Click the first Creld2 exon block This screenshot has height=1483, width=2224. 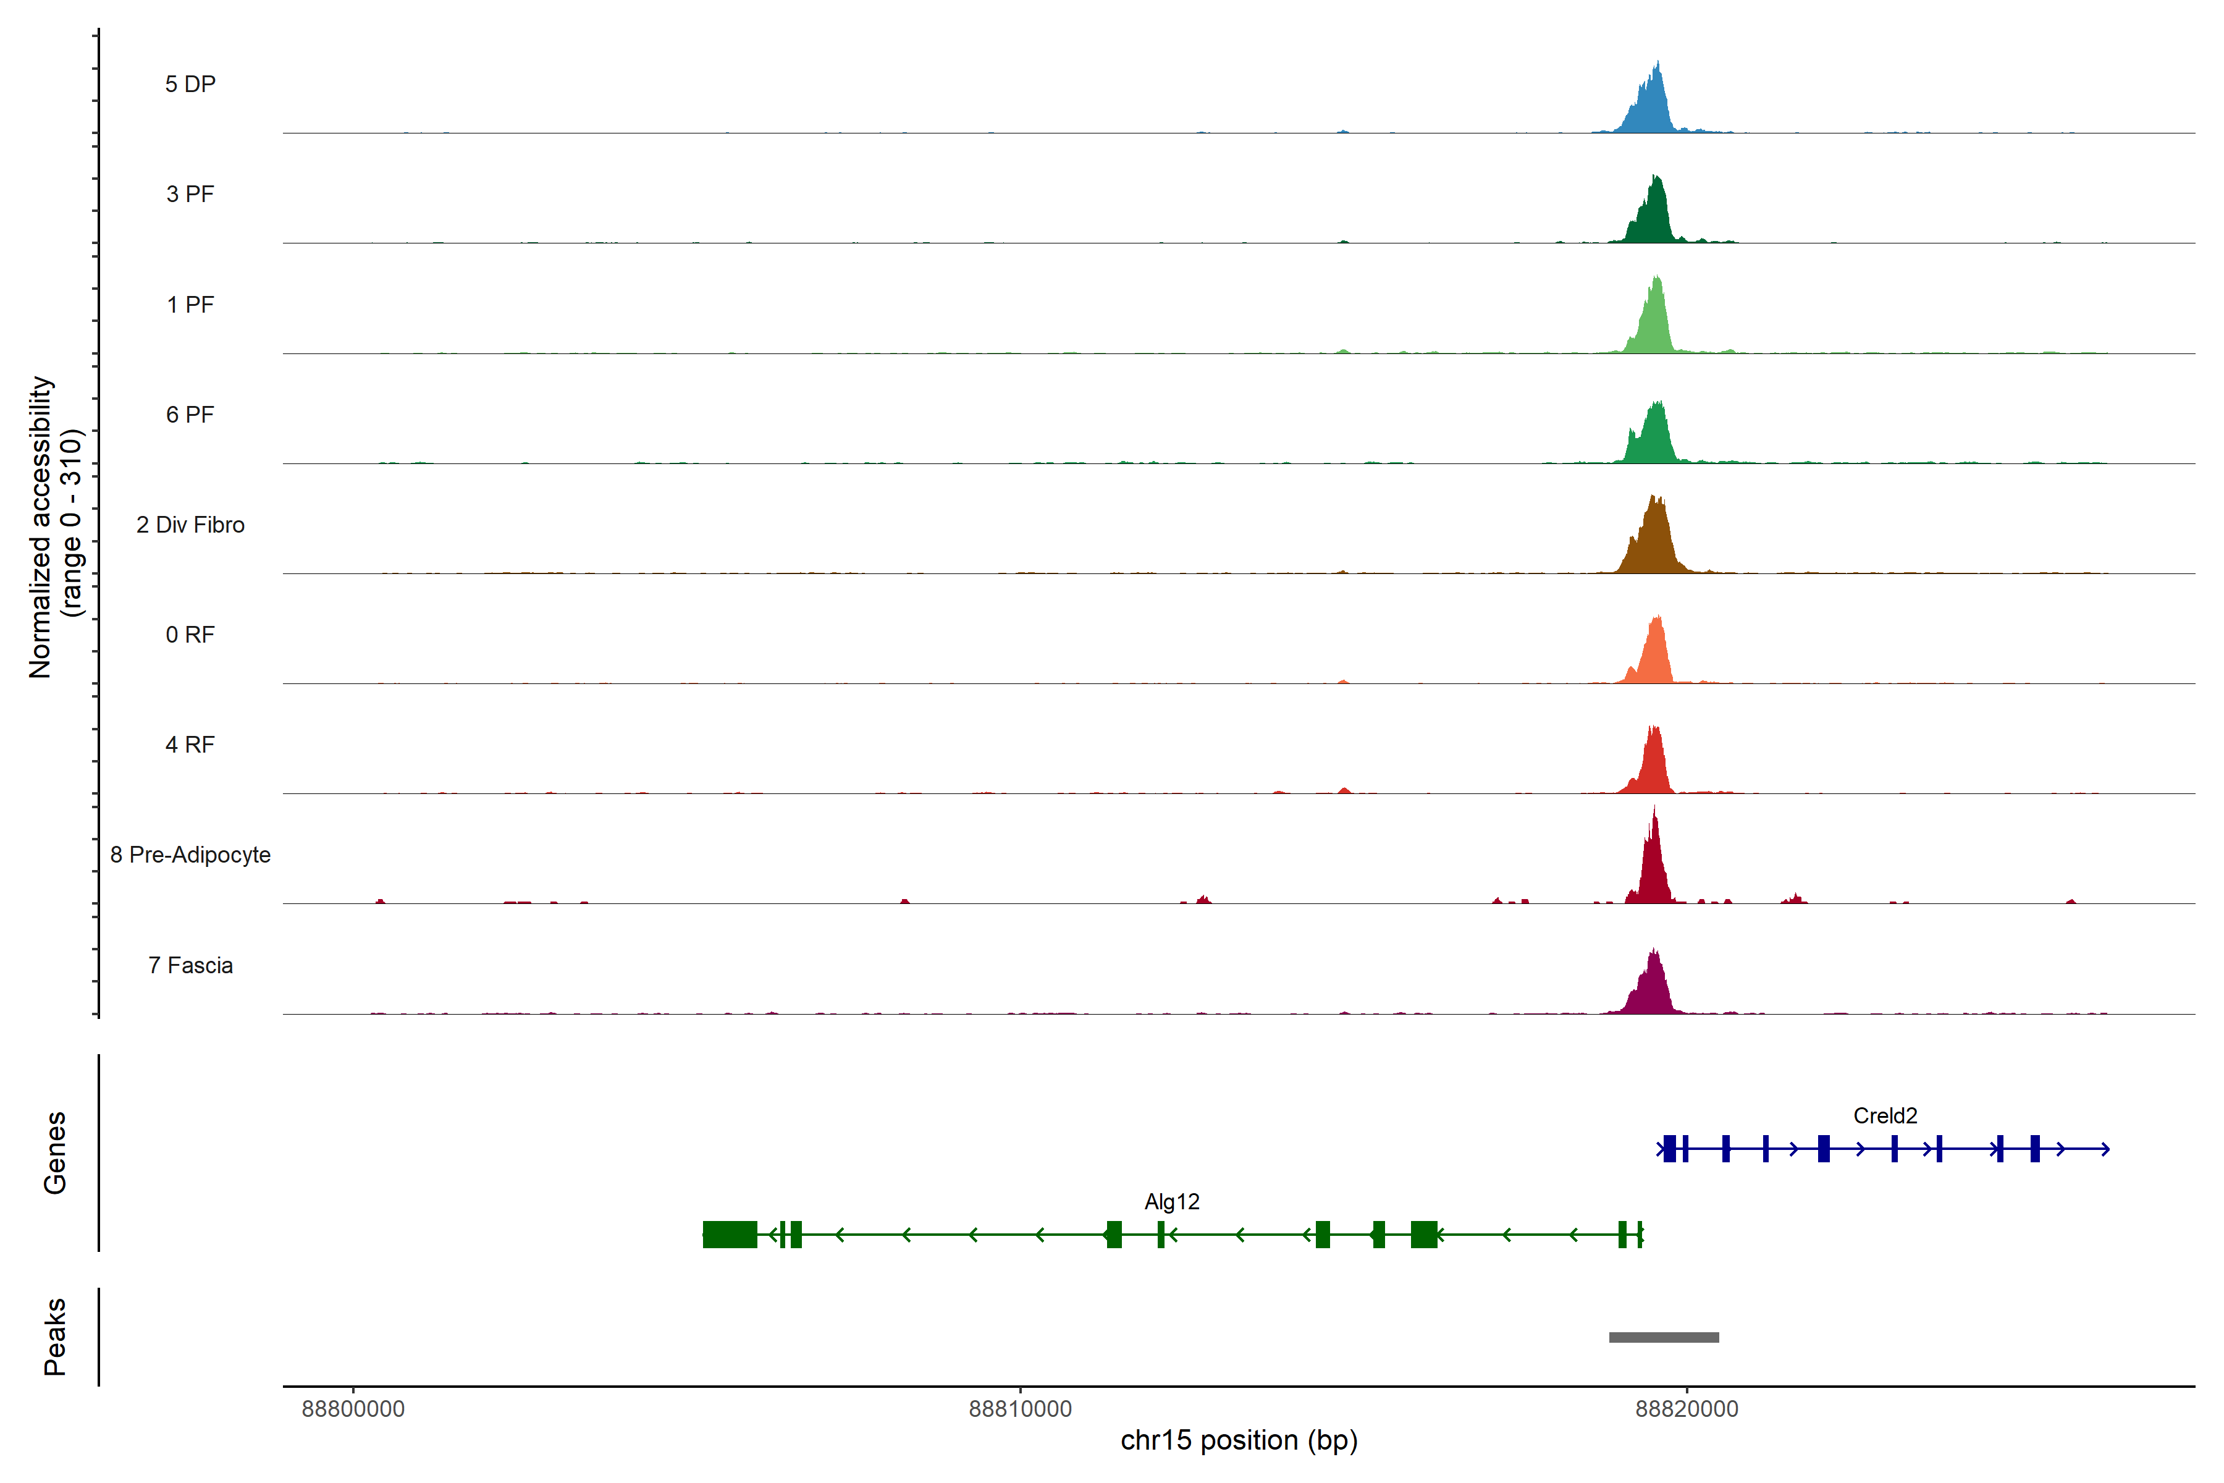click(1670, 1149)
